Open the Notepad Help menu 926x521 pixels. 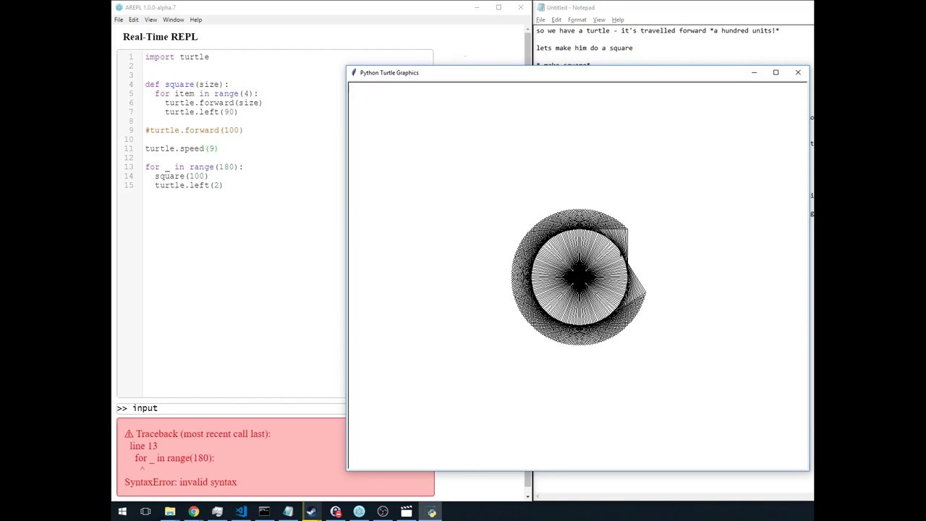[x=618, y=20]
